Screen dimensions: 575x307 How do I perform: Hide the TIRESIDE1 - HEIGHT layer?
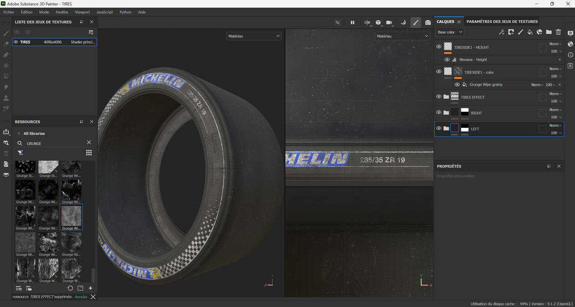point(438,46)
